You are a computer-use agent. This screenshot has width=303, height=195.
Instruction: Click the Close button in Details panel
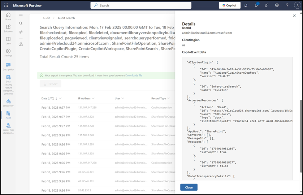coord(189,187)
